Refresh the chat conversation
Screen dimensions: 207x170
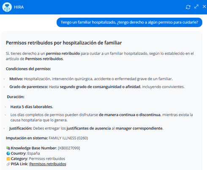pos(188,7)
